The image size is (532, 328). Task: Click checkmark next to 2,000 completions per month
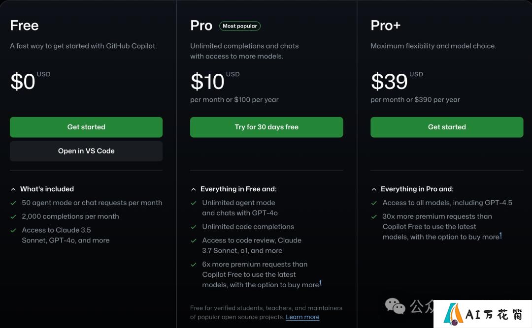[x=13, y=216]
